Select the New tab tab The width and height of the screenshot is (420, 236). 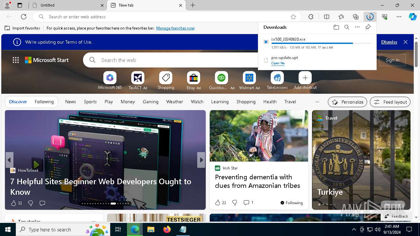[146, 5]
